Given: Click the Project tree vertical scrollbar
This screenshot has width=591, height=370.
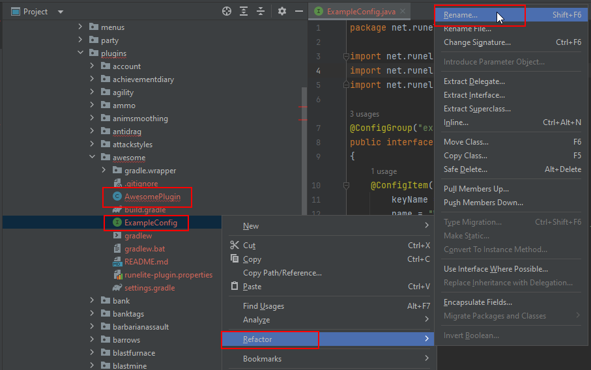Looking at the screenshot, I should point(304,150).
